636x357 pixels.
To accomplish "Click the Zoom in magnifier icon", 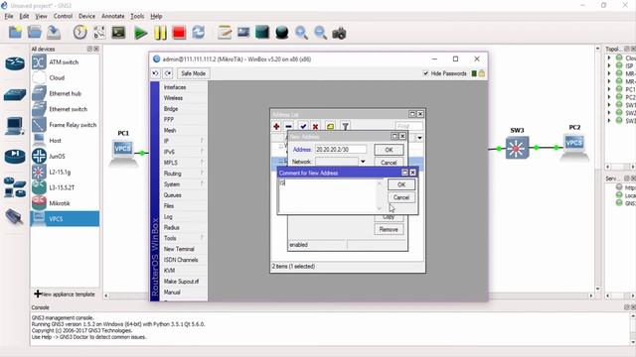I will coord(301,33).
